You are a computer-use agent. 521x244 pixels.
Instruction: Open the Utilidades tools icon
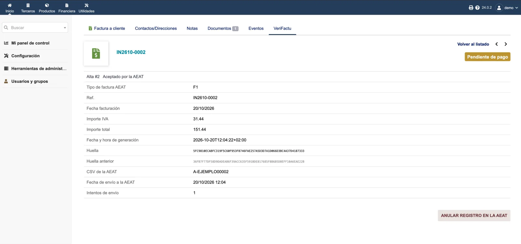tap(87, 5)
